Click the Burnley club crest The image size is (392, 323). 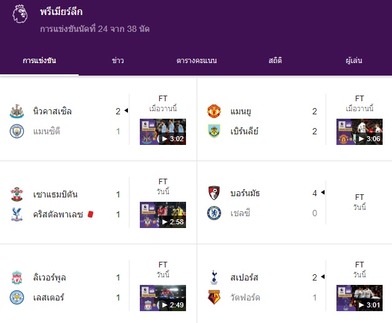point(214,131)
